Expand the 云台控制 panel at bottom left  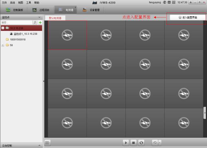(39, 146)
